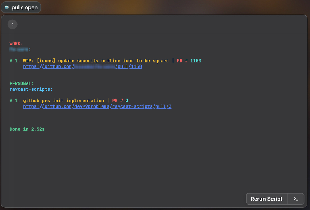This screenshot has width=310, height=210.
Task: Open the terminal prompt icon button
Action: 296,199
